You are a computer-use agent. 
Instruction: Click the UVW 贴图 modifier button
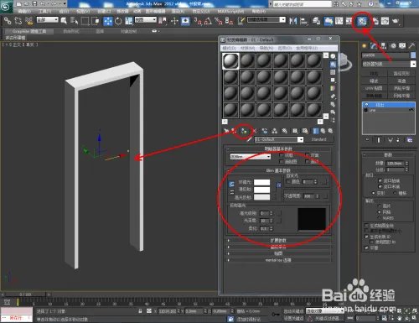pyautogui.click(x=374, y=88)
